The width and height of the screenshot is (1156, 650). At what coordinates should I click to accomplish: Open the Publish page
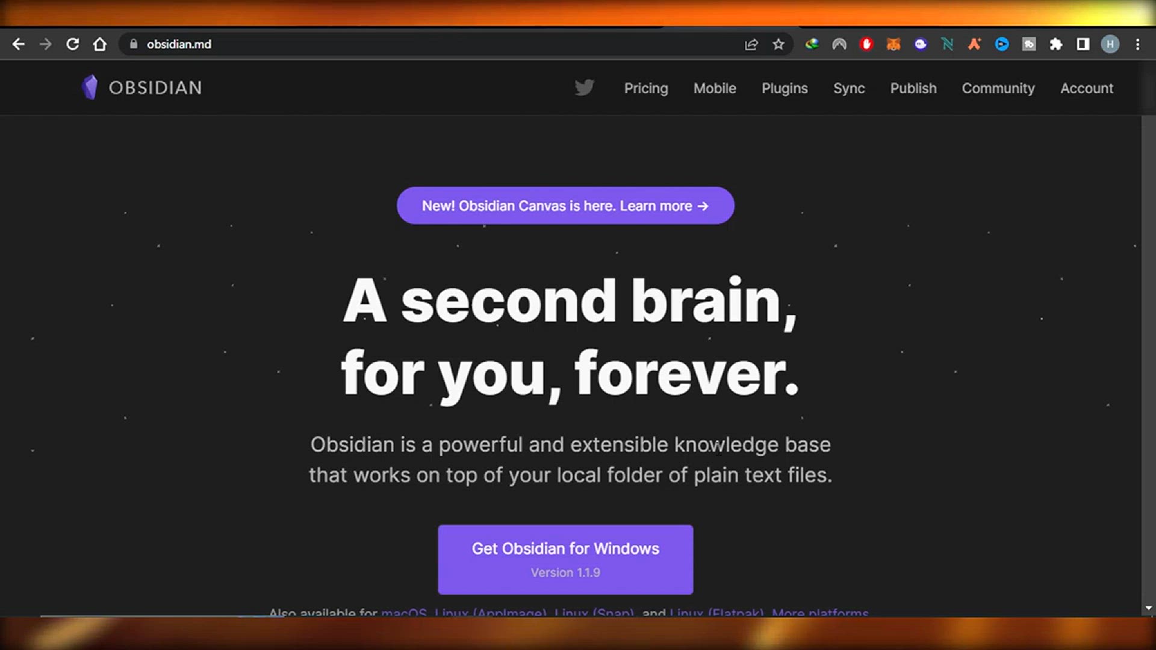pos(913,88)
